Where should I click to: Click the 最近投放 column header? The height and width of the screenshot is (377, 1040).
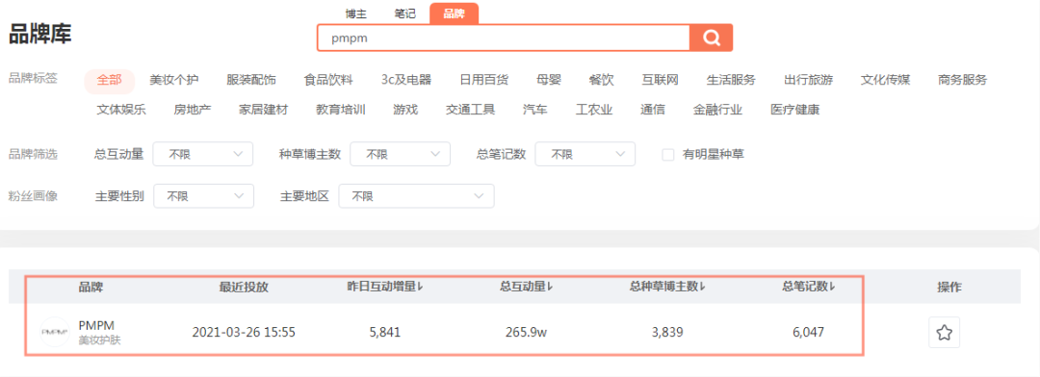click(x=244, y=287)
